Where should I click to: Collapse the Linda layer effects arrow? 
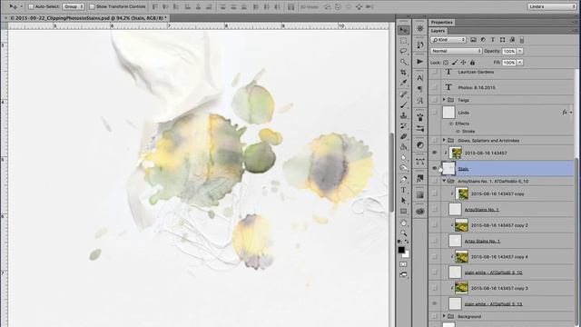pyautogui.click(x=571, y=113)
